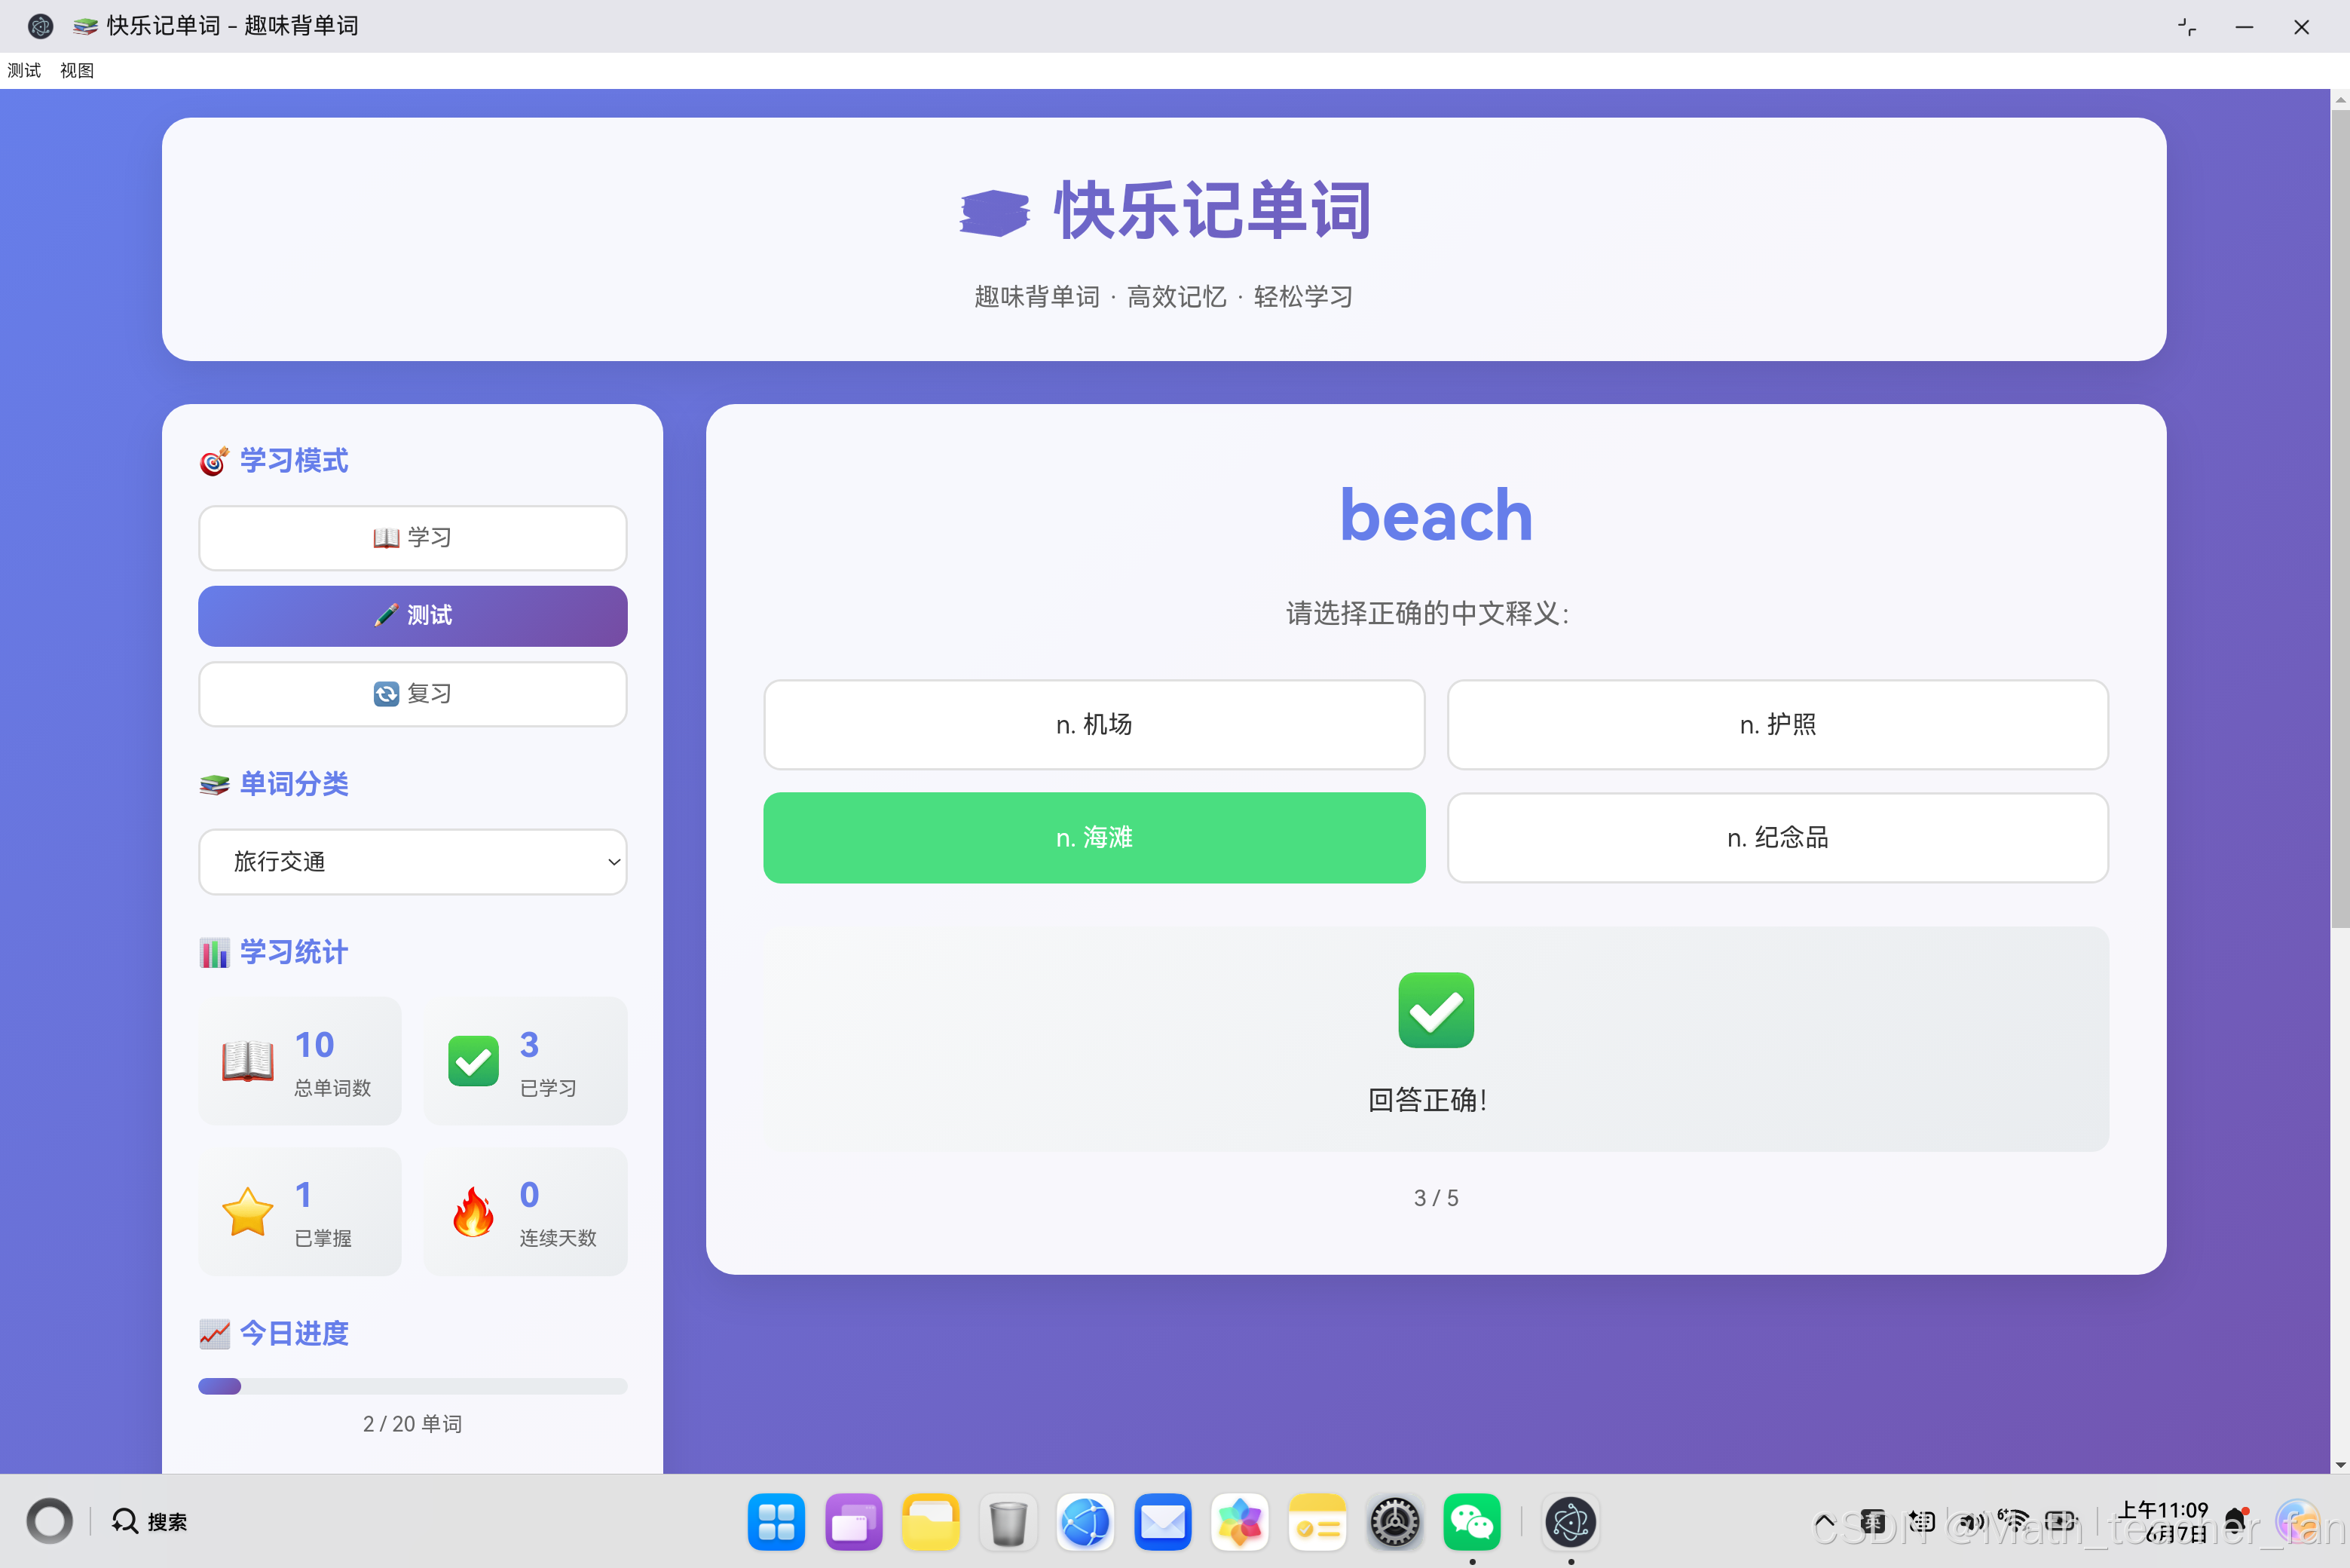Open system settings gear in dock
The height and width of the screenshot is (1568, 2350).
point(1394,1522)
